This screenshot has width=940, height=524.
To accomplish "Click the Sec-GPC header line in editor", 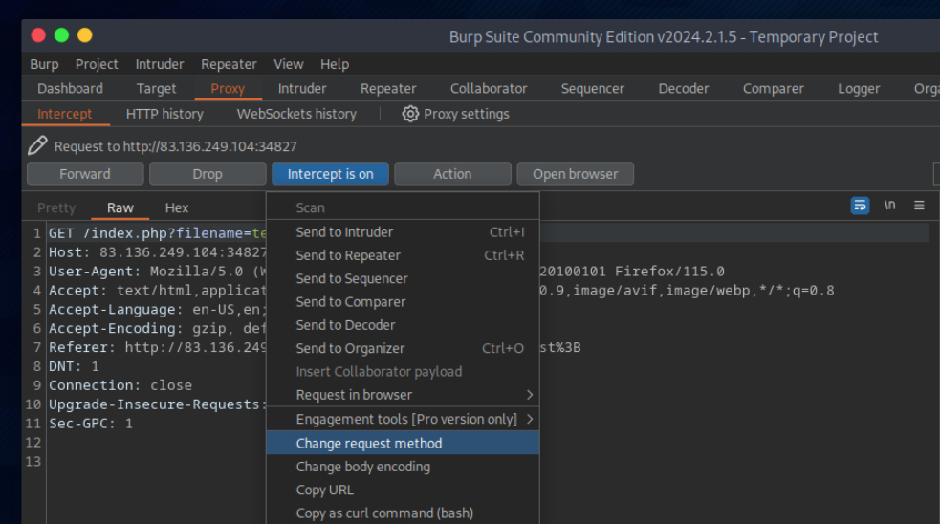I will click(91, 423).
